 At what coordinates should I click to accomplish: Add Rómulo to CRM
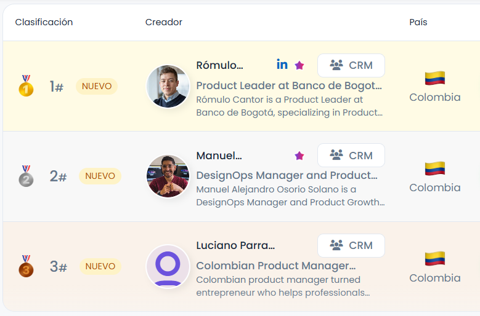pos(351,65)
